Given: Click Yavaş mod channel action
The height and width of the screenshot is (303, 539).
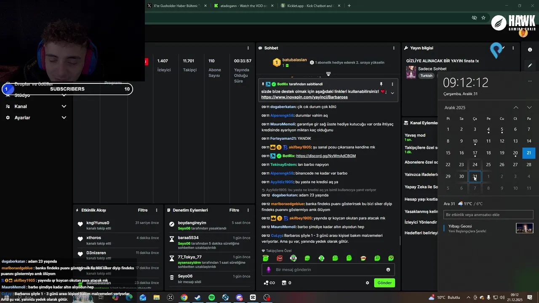Looking at the screenshot, I should coord(415,137).
